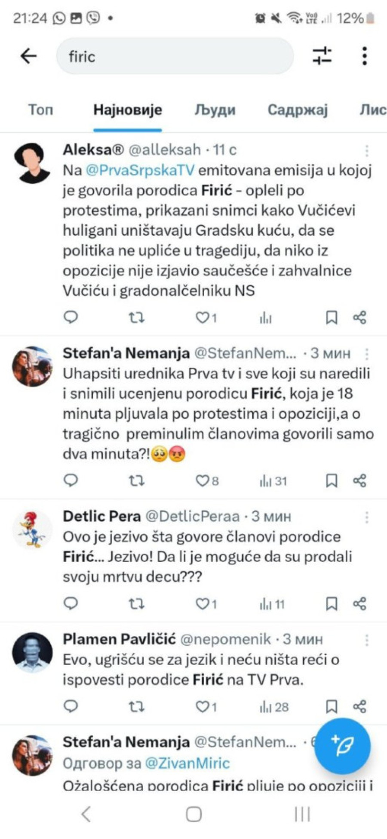Switch to the Топ tab
The width and height of the screenshot is (387, 839).
tap(41, 110)
